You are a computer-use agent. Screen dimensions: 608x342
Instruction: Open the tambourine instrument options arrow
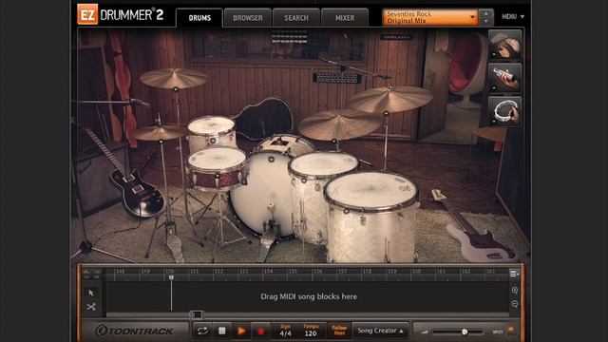coord(494,122)
